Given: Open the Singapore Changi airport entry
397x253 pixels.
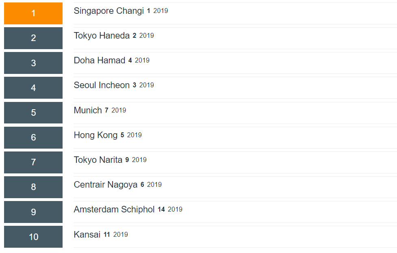Looking at the screenshot, I should [108, 11].
